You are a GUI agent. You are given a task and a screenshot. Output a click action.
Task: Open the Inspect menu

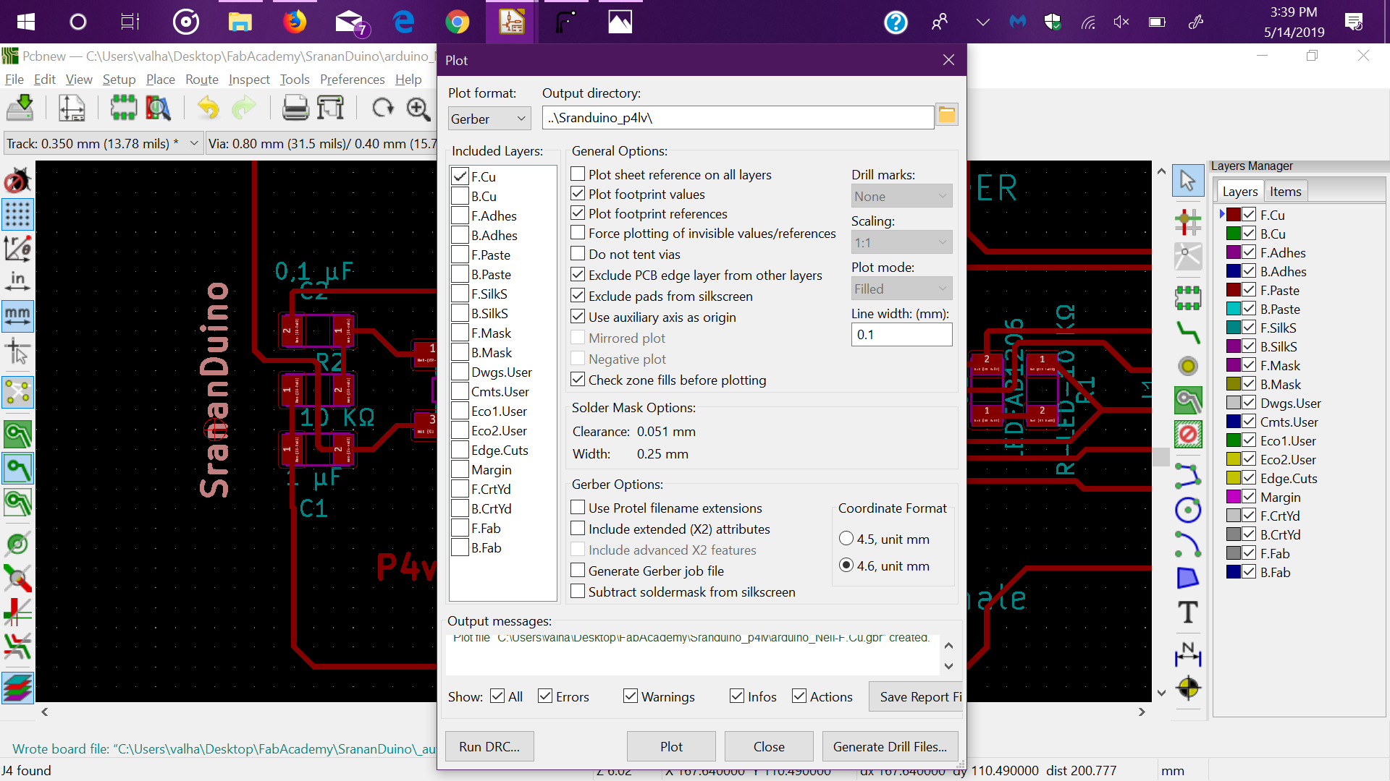coord(248,80)
